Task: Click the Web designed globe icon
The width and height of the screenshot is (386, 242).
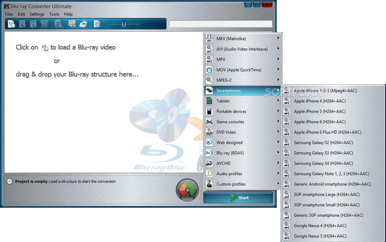Action: point(209,142)
